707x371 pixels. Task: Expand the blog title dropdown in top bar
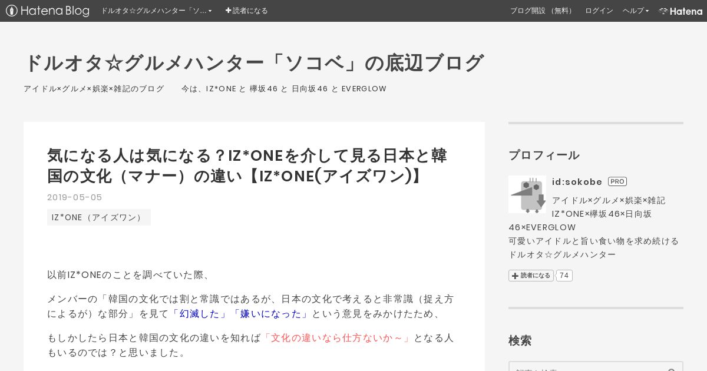point(156,11)
